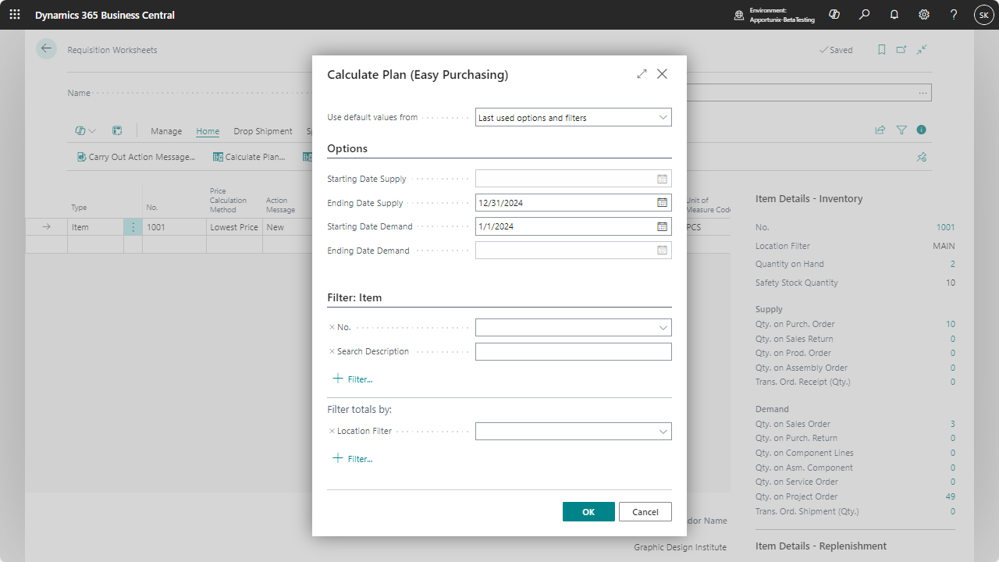Open the Location Filter dropdown

tap(663, 432)
